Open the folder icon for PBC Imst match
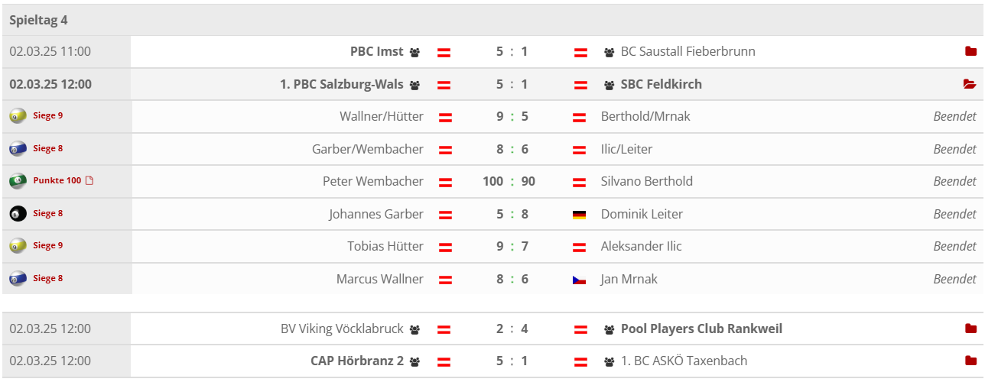985x382 pixels. tap(970, 52)
